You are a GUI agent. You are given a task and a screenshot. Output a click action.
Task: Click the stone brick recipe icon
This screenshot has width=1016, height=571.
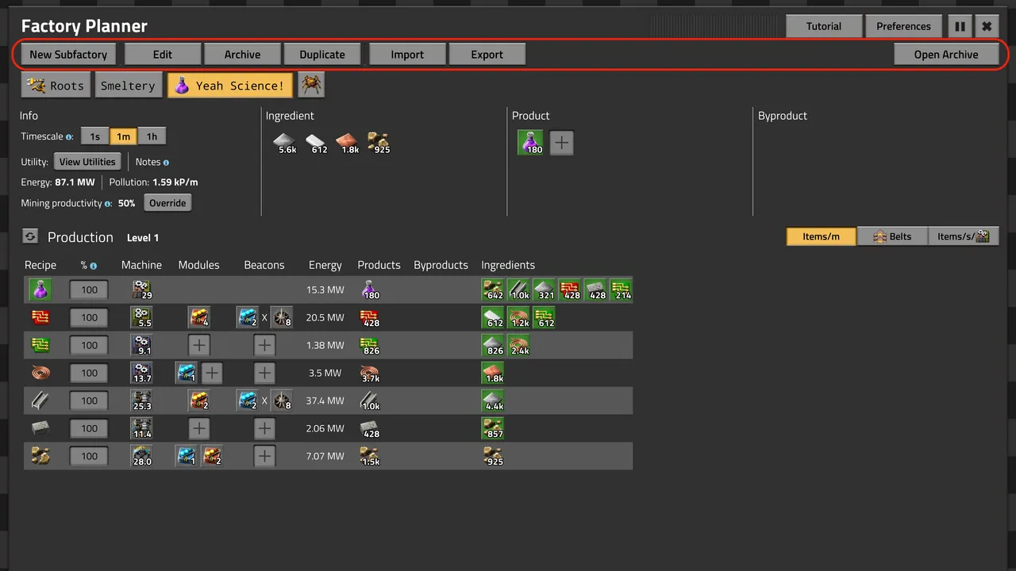point(40,428)
